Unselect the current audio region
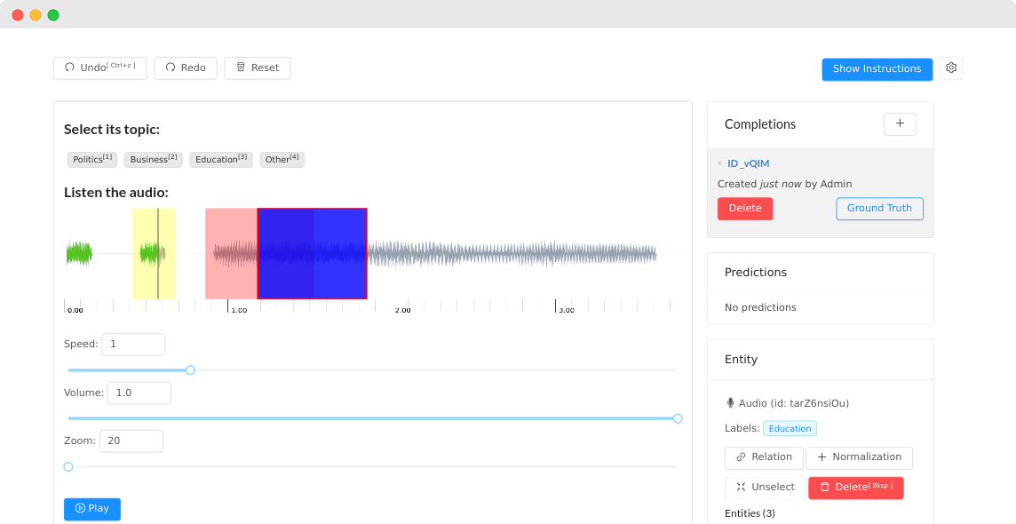The height and width of the screenshot is (524, 1016). pos(766,488)
